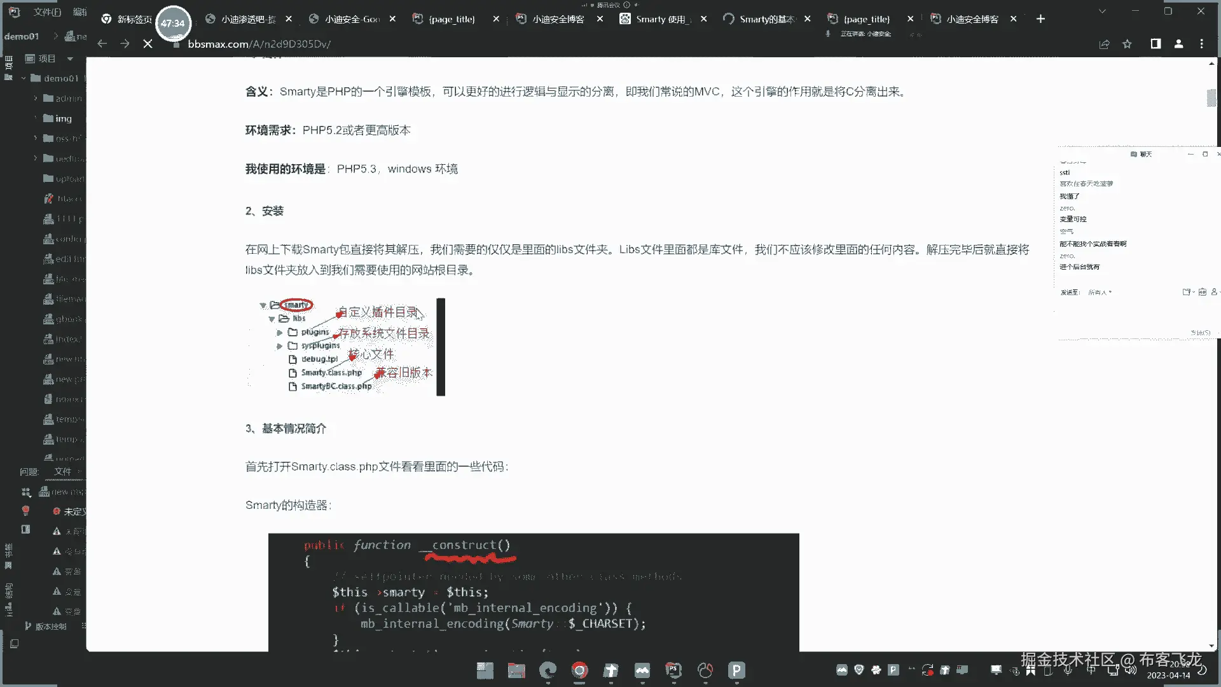
Task: Open a new browser tab with plus
Action: tap(1040, 19)
